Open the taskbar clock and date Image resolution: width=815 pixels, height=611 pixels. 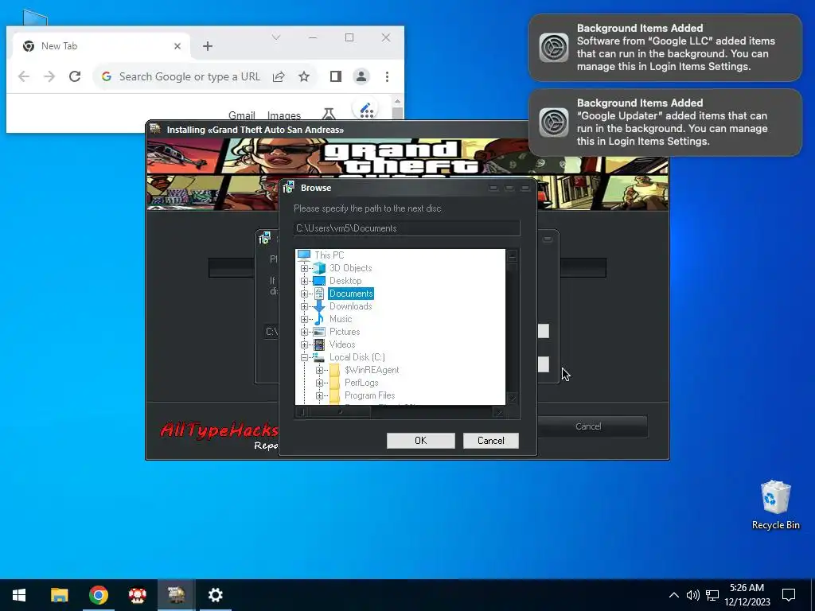click(x=747, y=595)
